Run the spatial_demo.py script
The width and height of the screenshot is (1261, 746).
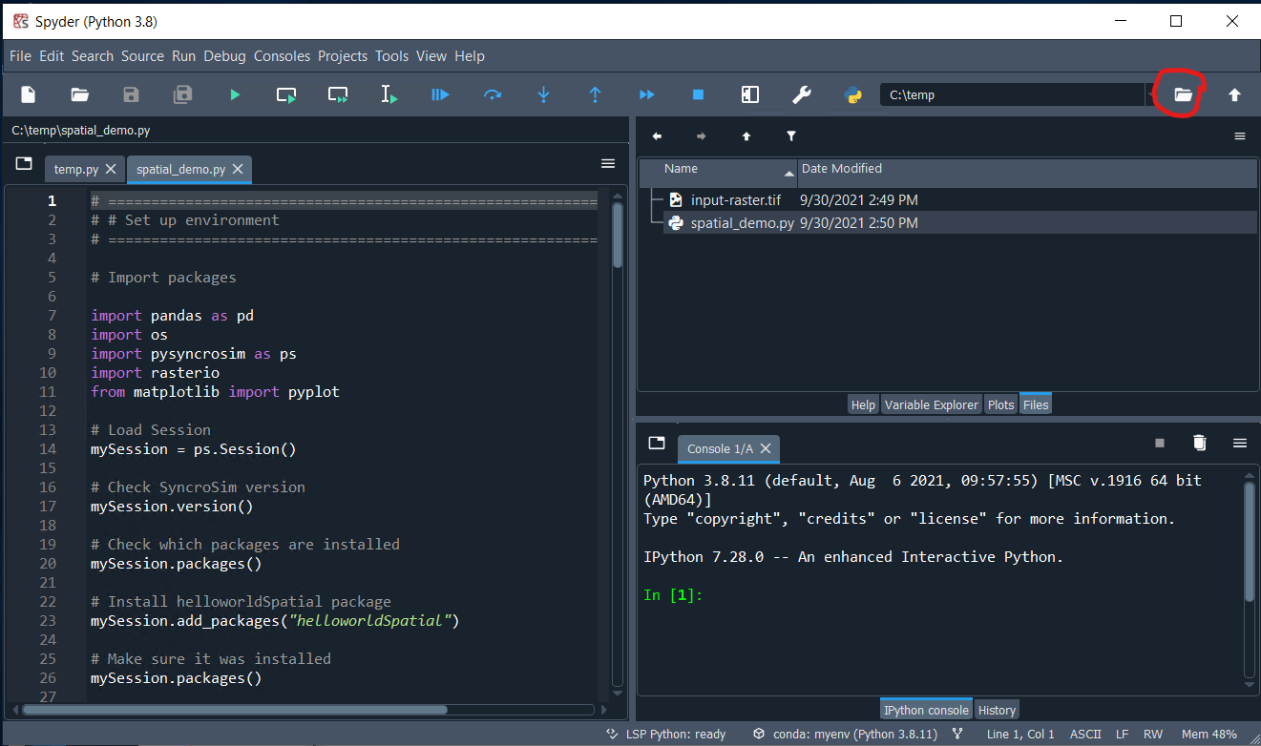coord(234,94)
